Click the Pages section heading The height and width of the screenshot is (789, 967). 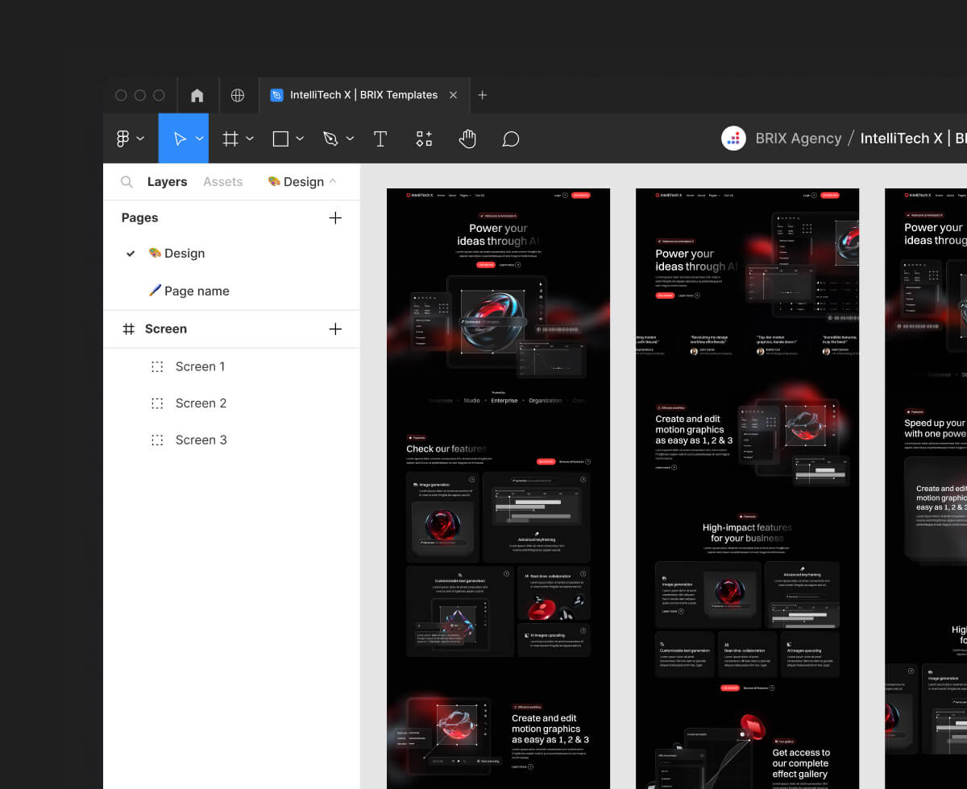point(139,217)
